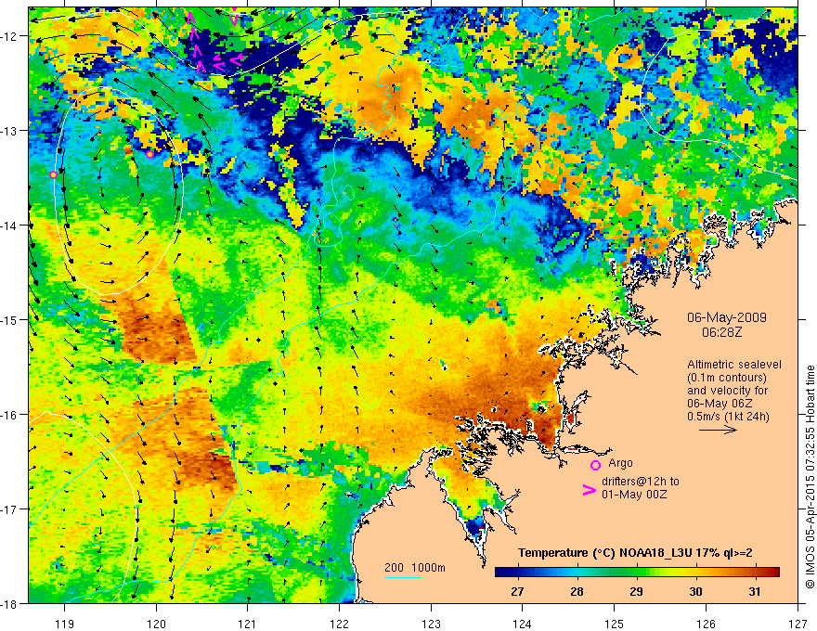The height and width of the screenshot is (631, 817).
Task: Click the "Temperature (°C) NOAA18_L3U" colorbar title
Action: point(605,553)
